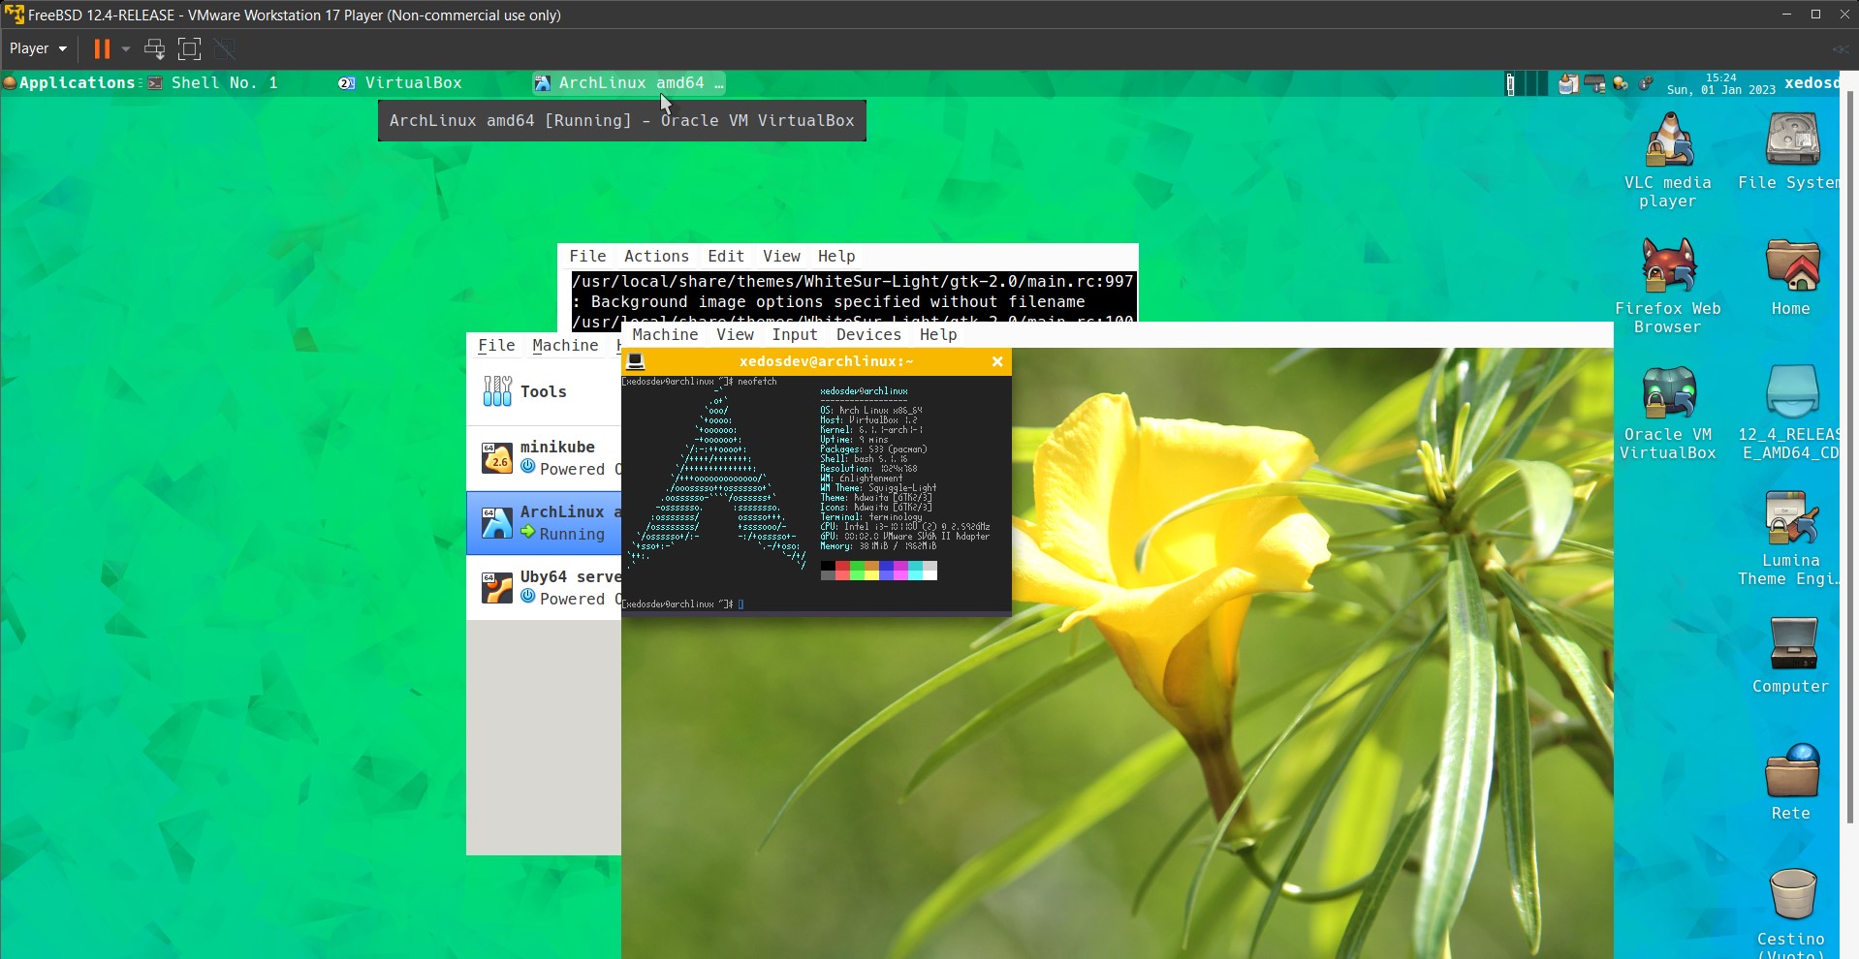The image size is (1859, 959).
Task: Enter VMware full screen mode
Action: point(190,48)
